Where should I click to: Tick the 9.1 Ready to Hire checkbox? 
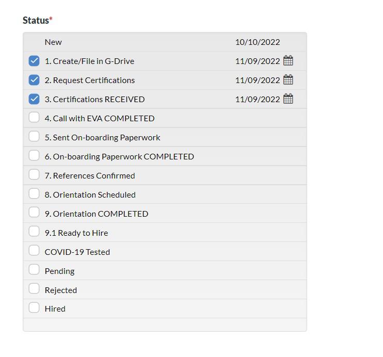[x=34, y=232]
